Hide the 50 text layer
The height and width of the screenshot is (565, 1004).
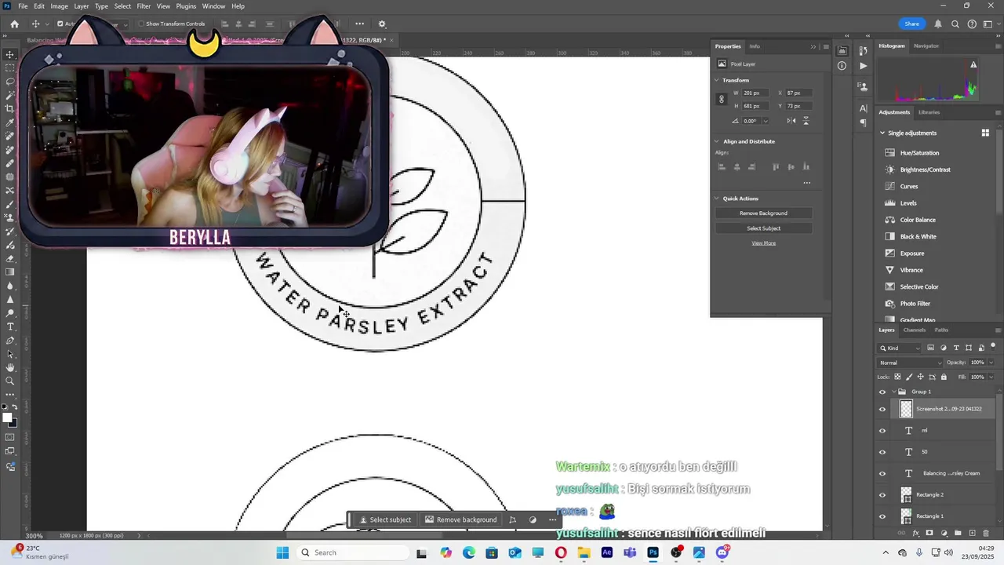click(882, 452)
